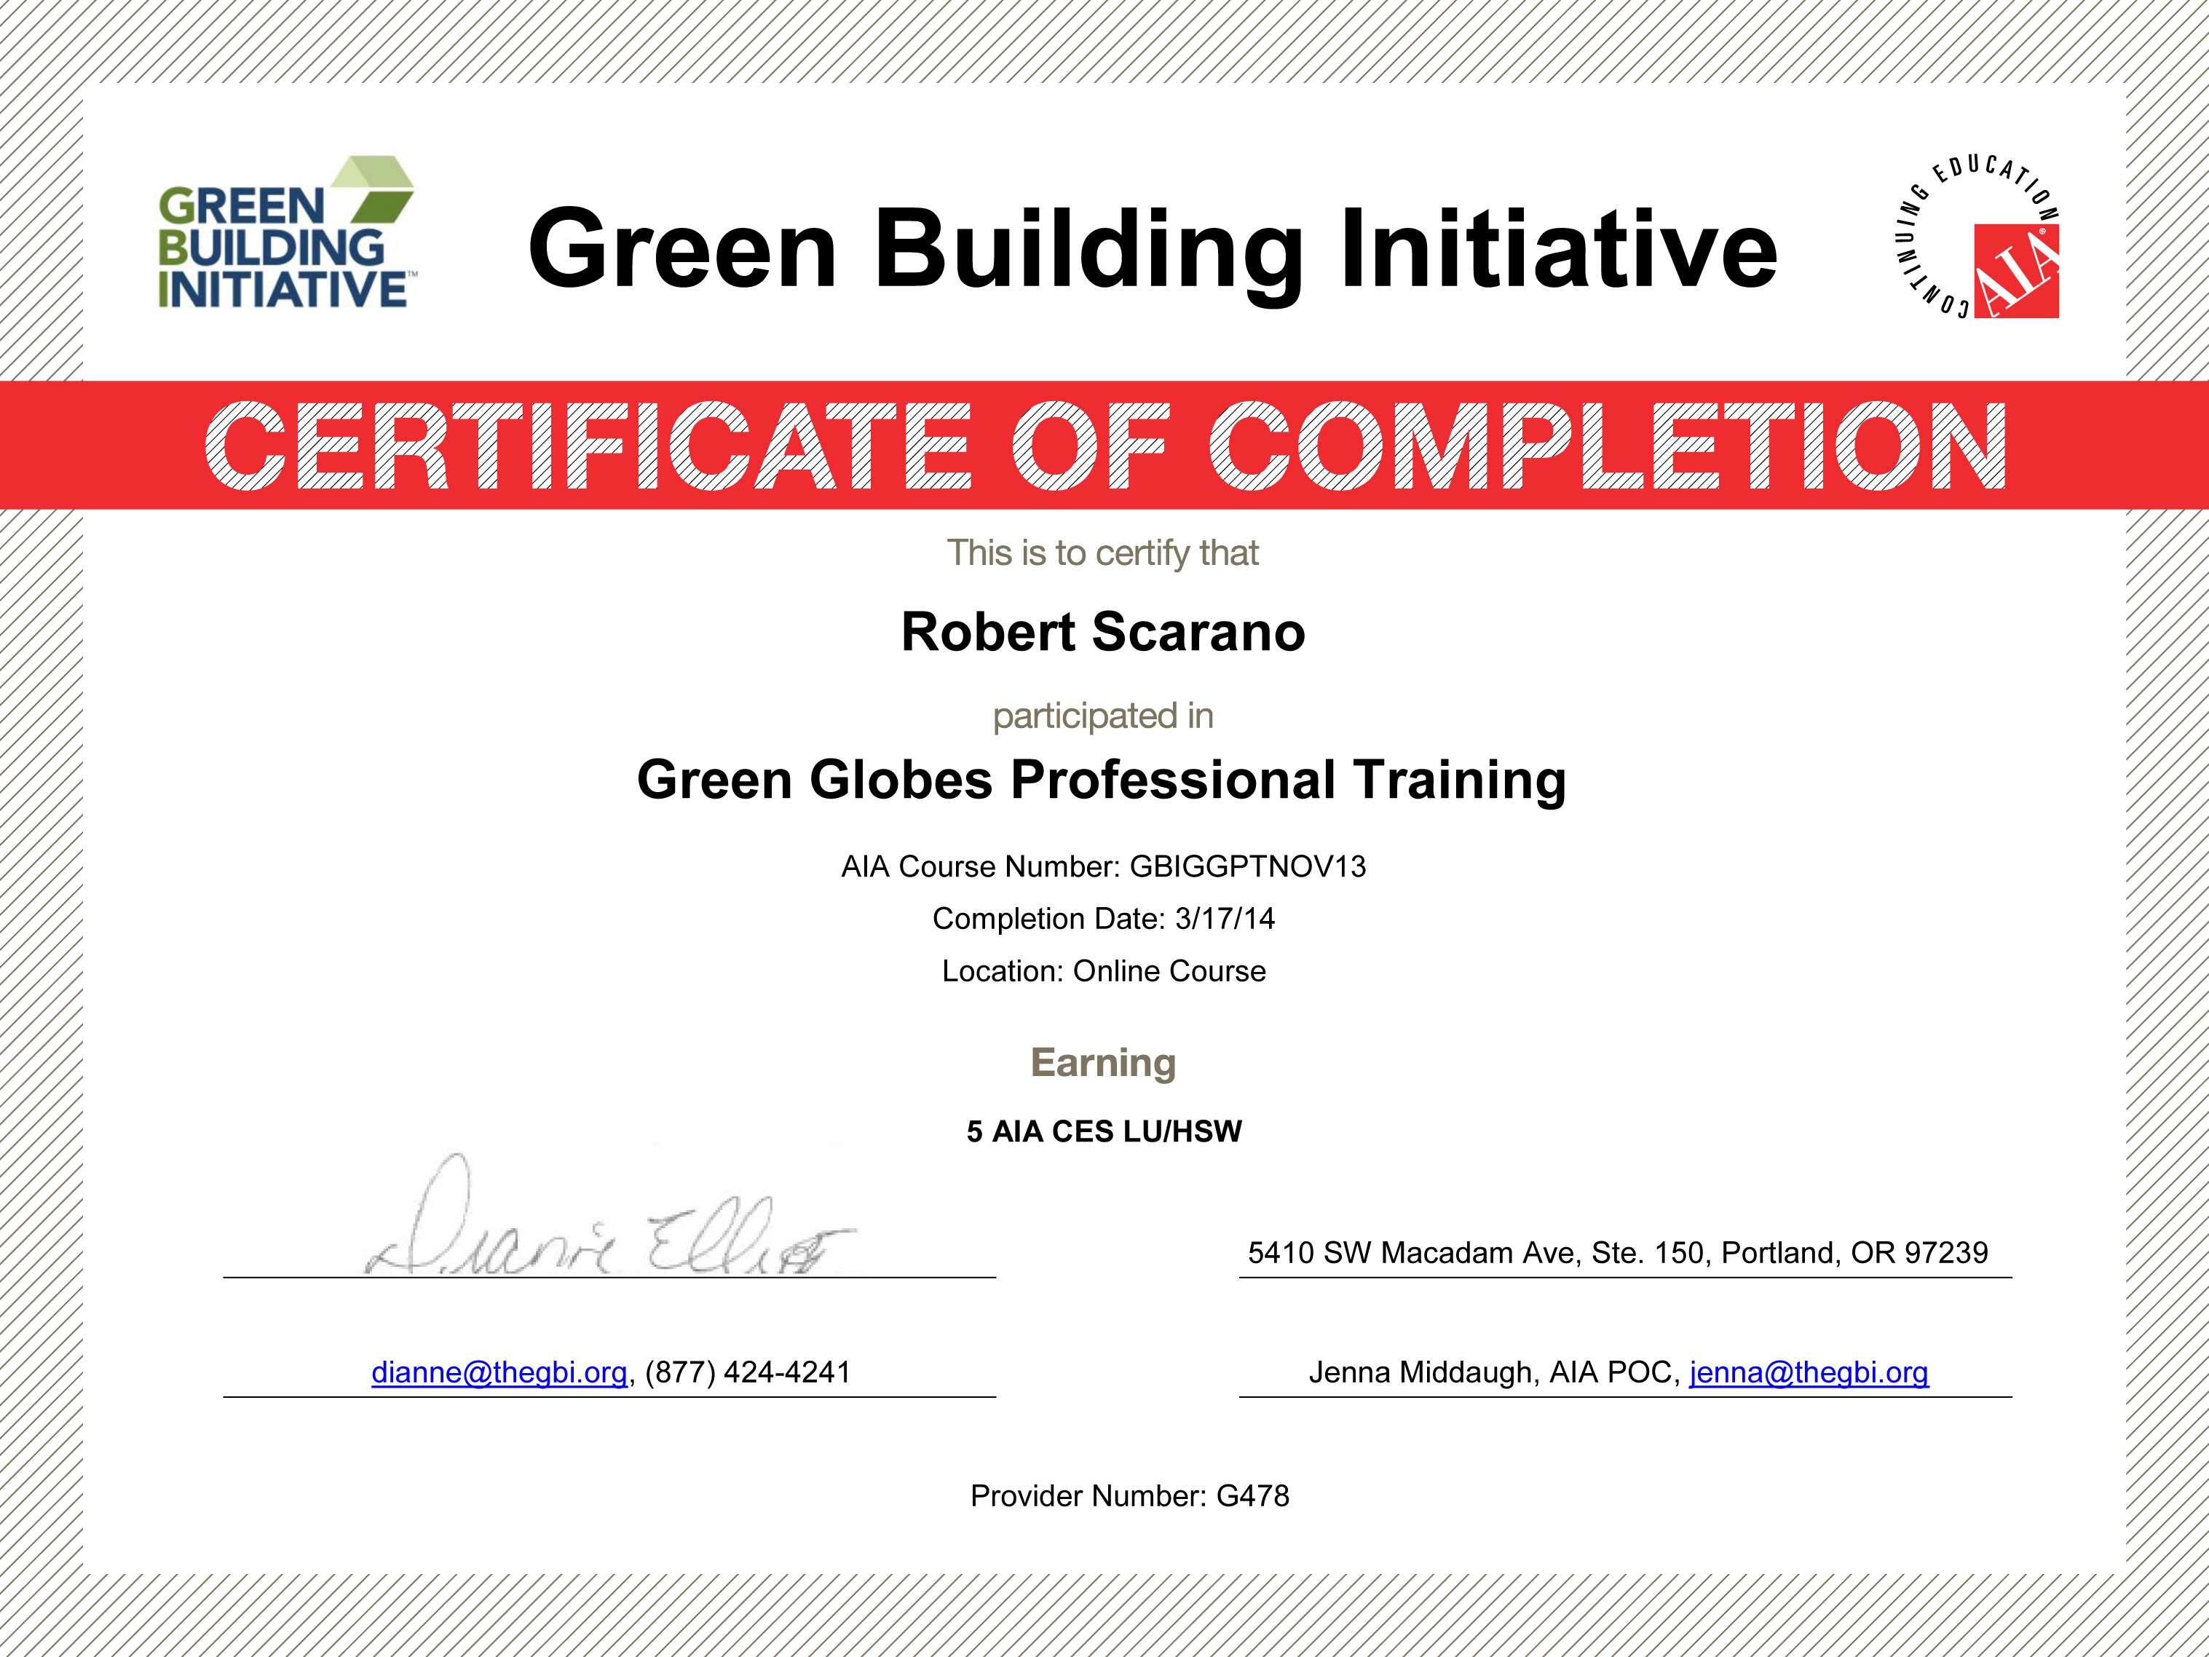
Task: Open the dianne@thegbi.org email link
Action: coord(499,1372)
